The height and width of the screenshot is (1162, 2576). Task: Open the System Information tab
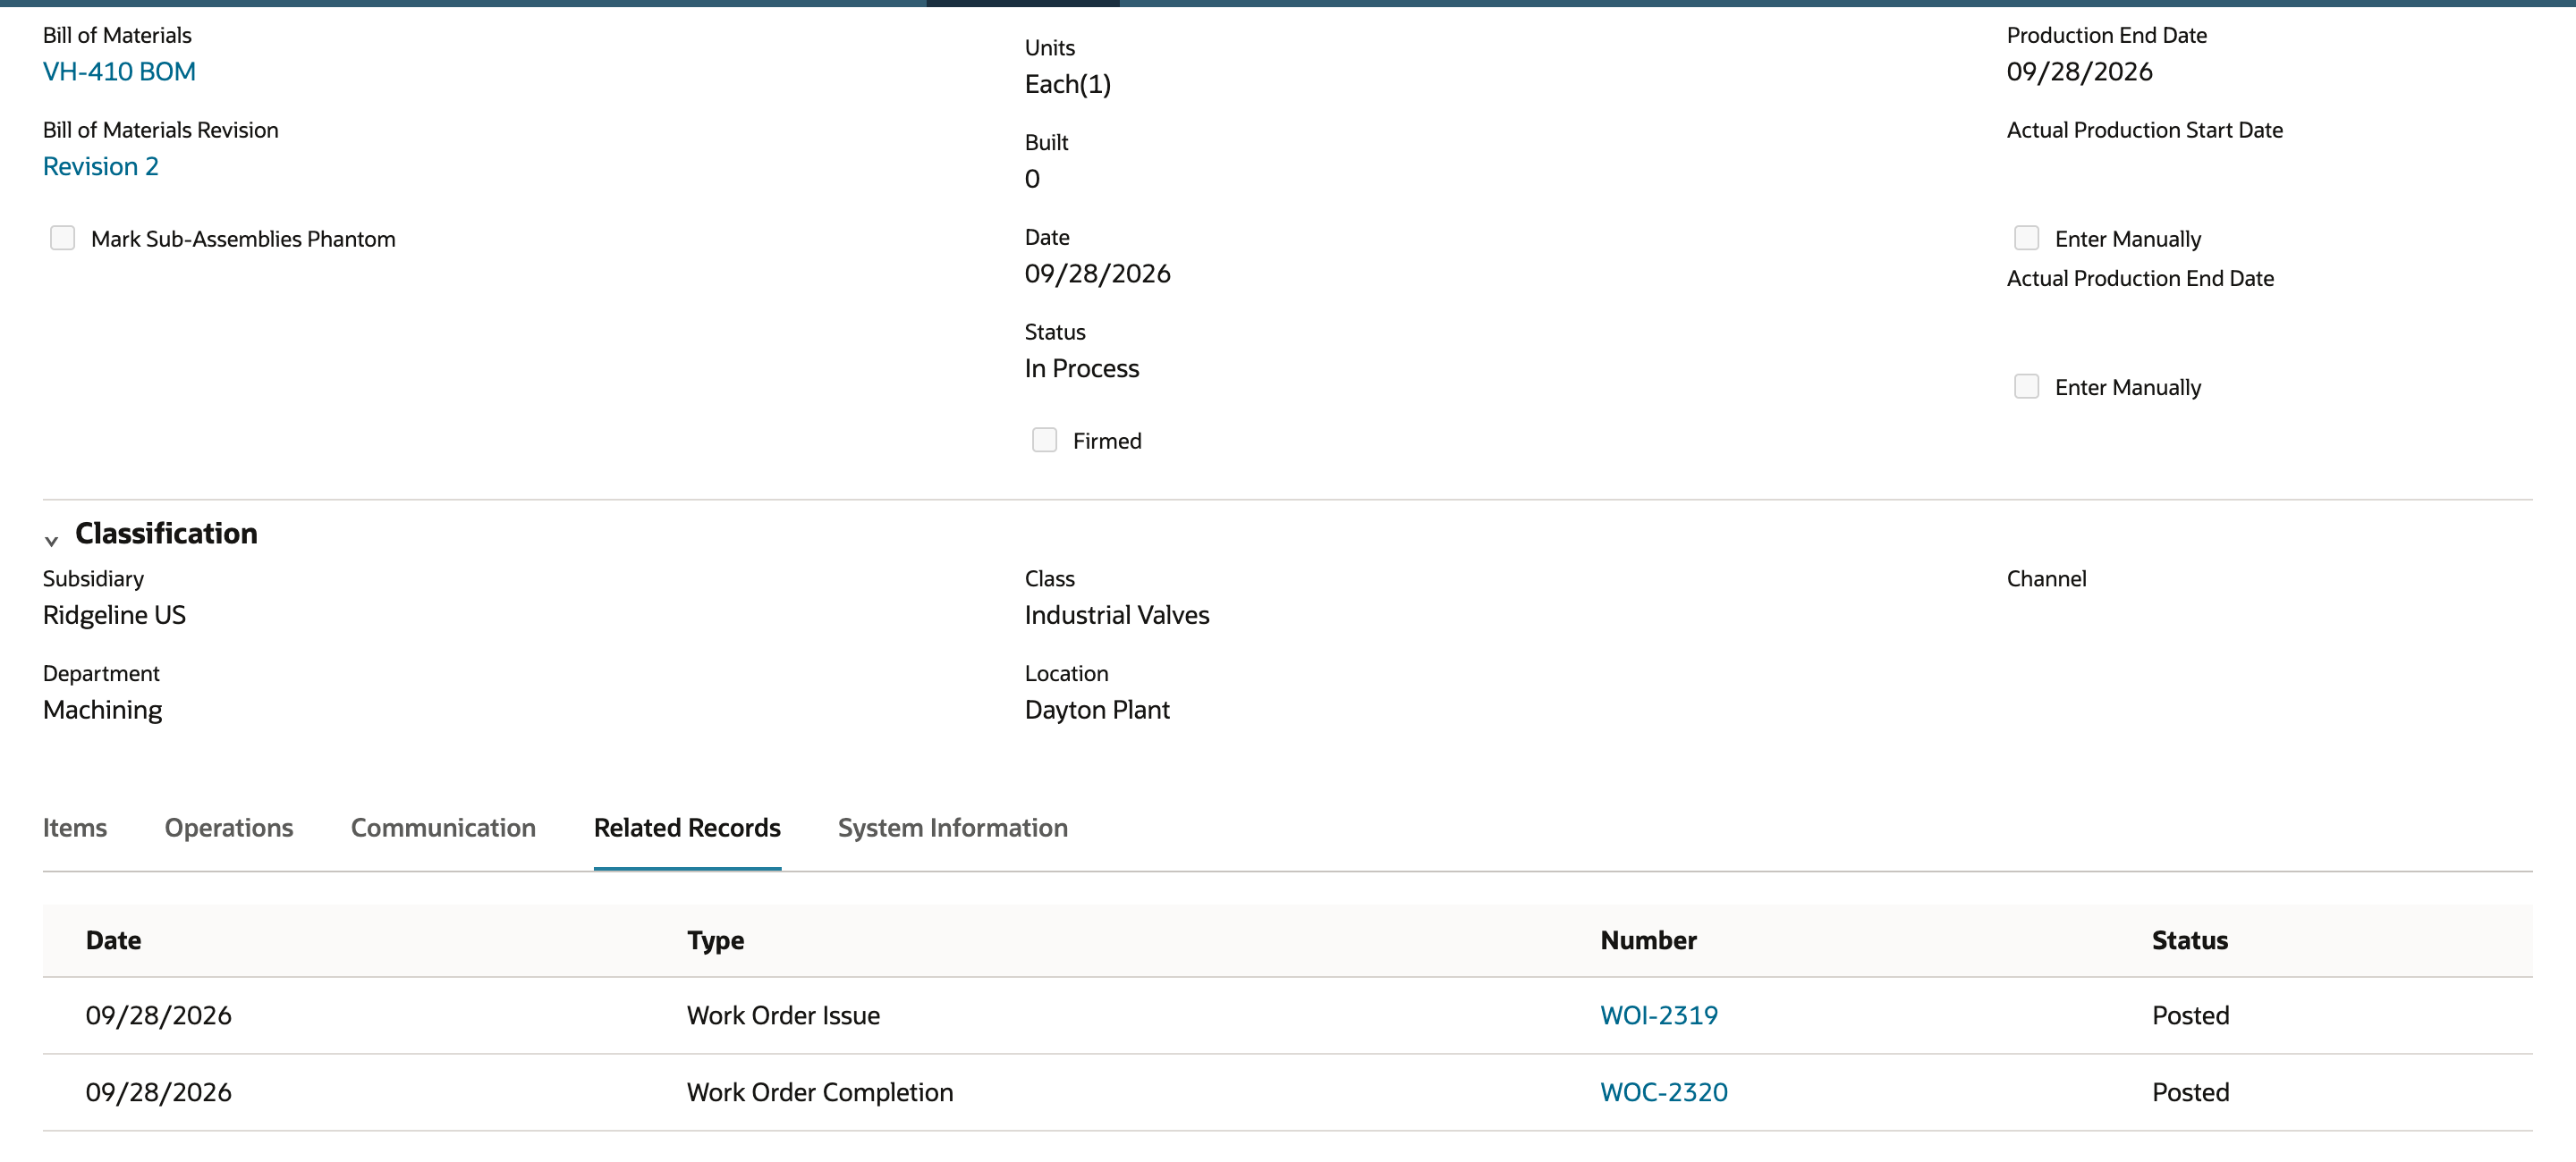click(x=953, y=828)
